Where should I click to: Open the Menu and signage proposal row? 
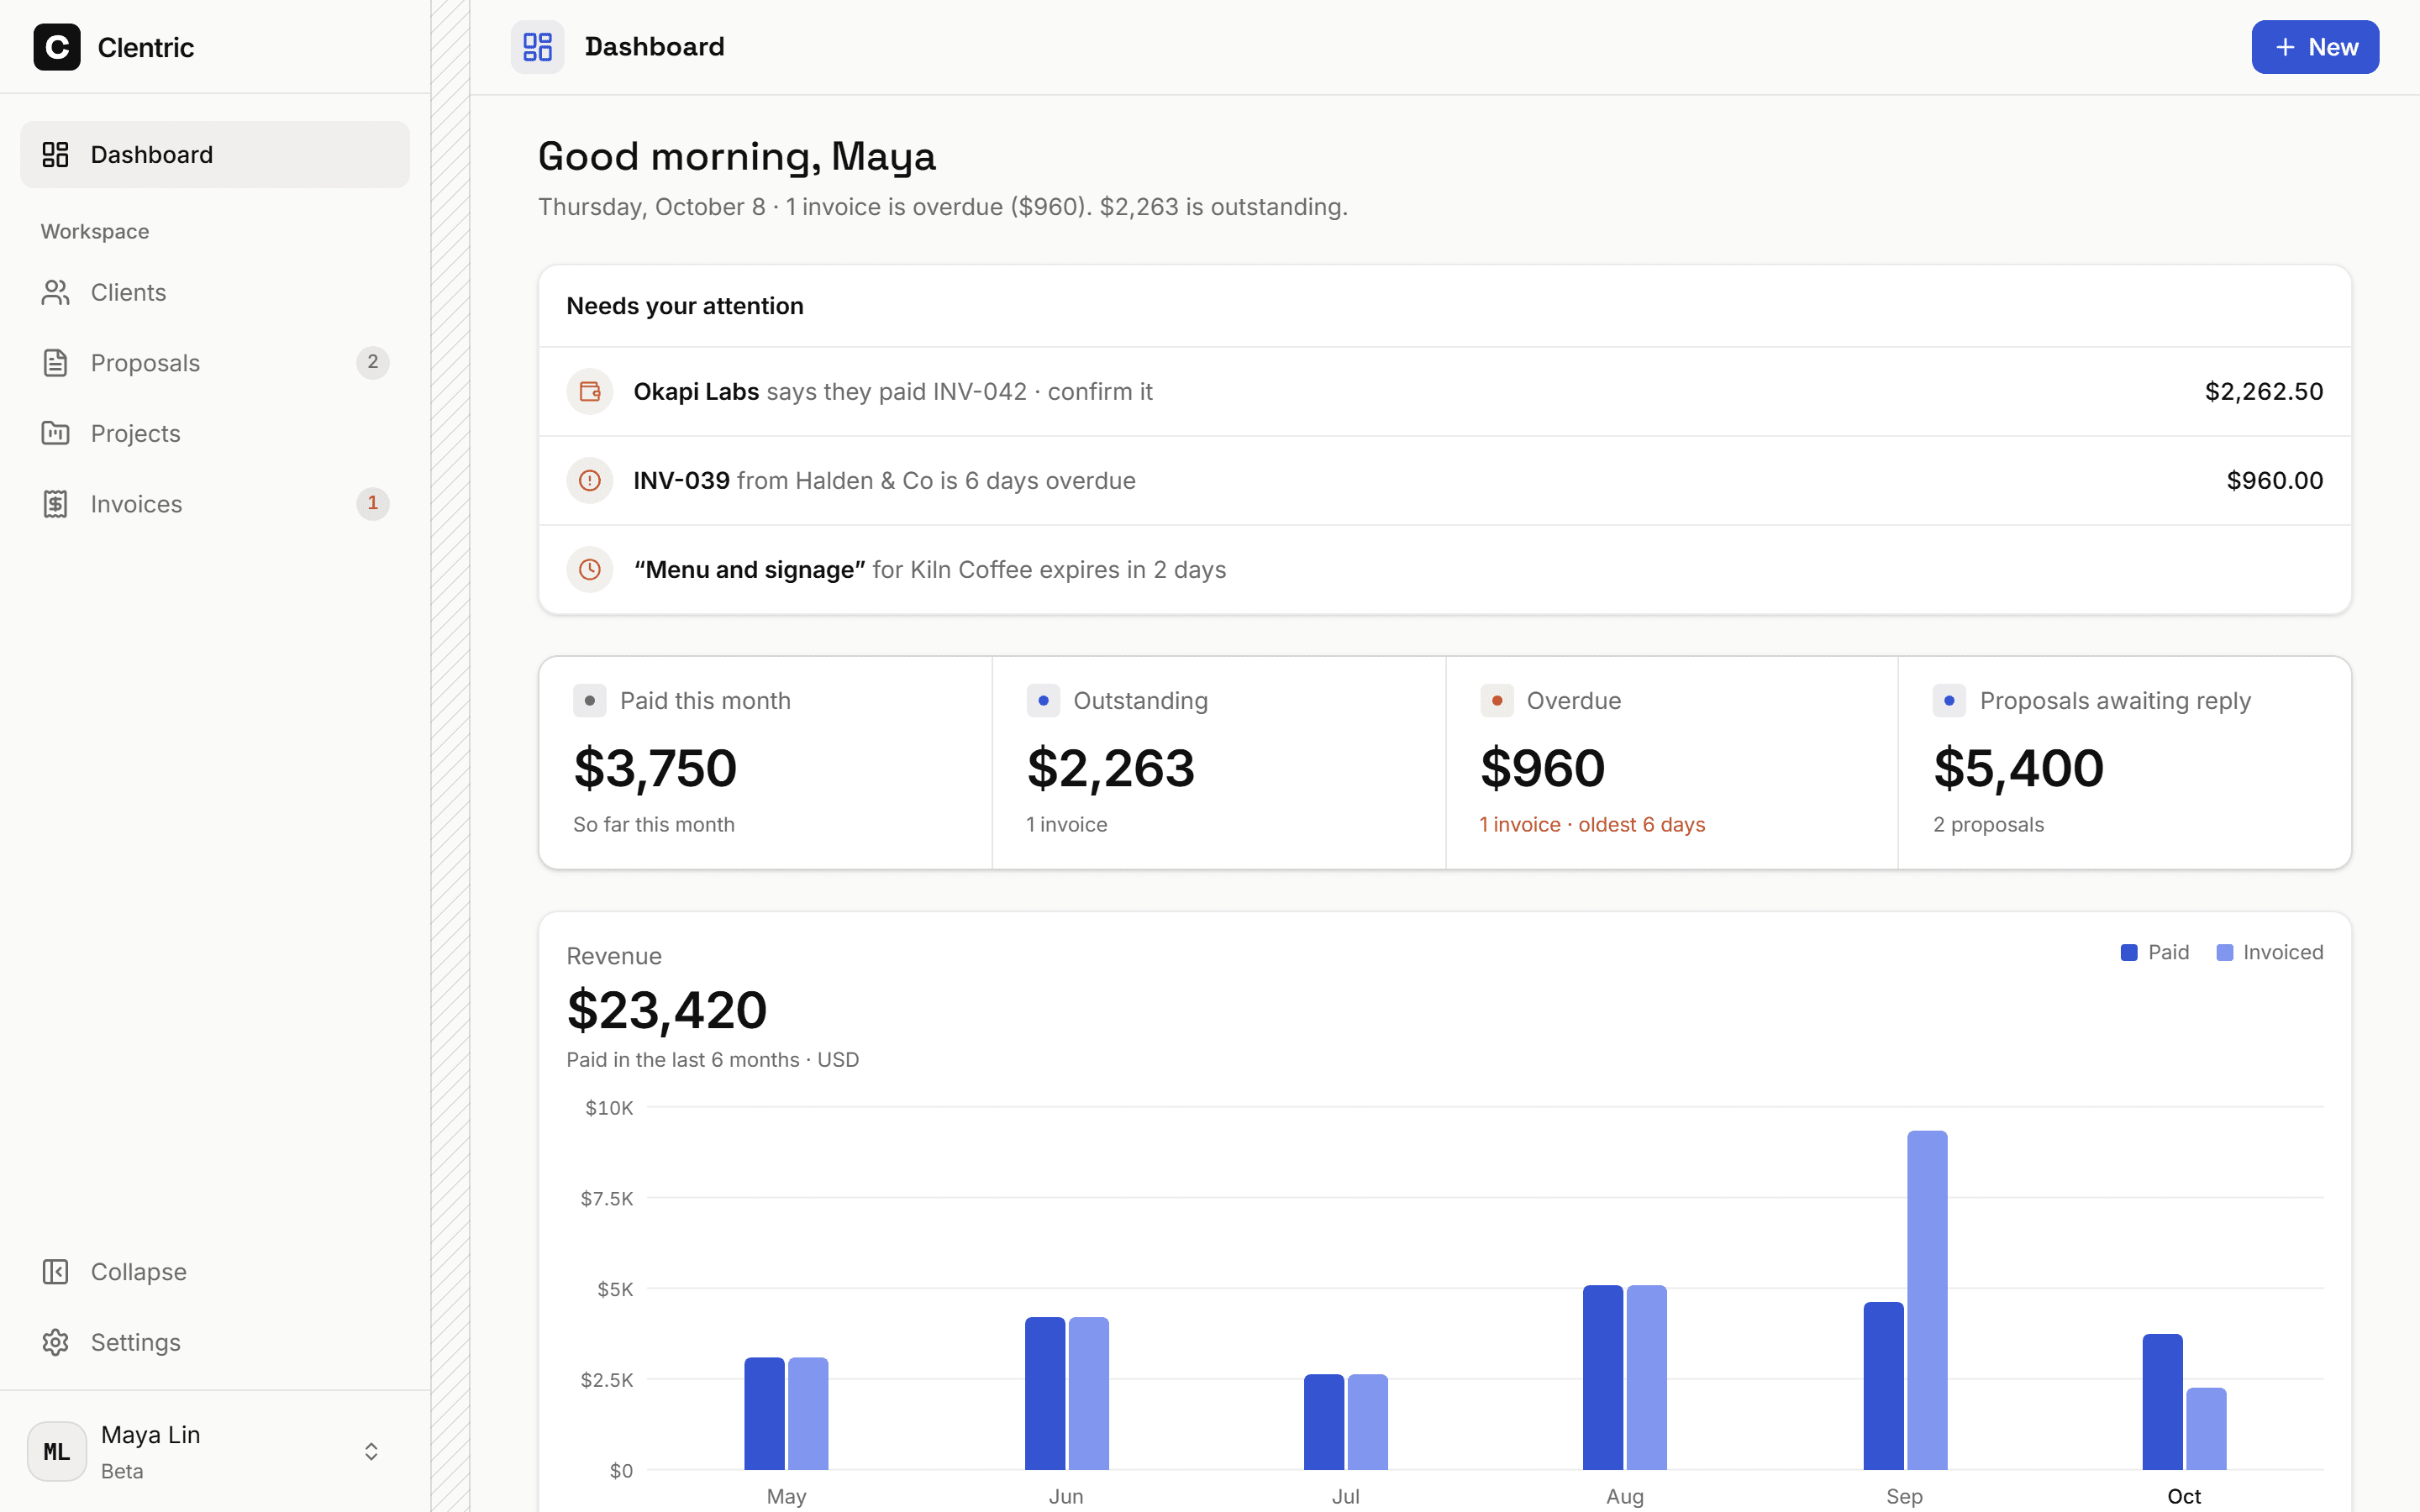click(1445, 569)
